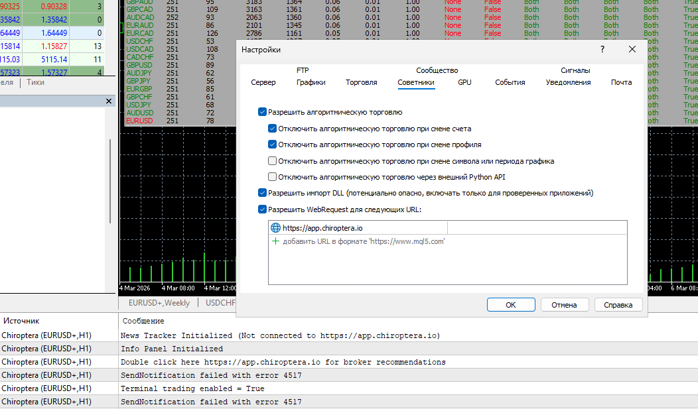Screen dimensions: 698x409
Task: Open the Сообщество tab
Action: point(437,70)
